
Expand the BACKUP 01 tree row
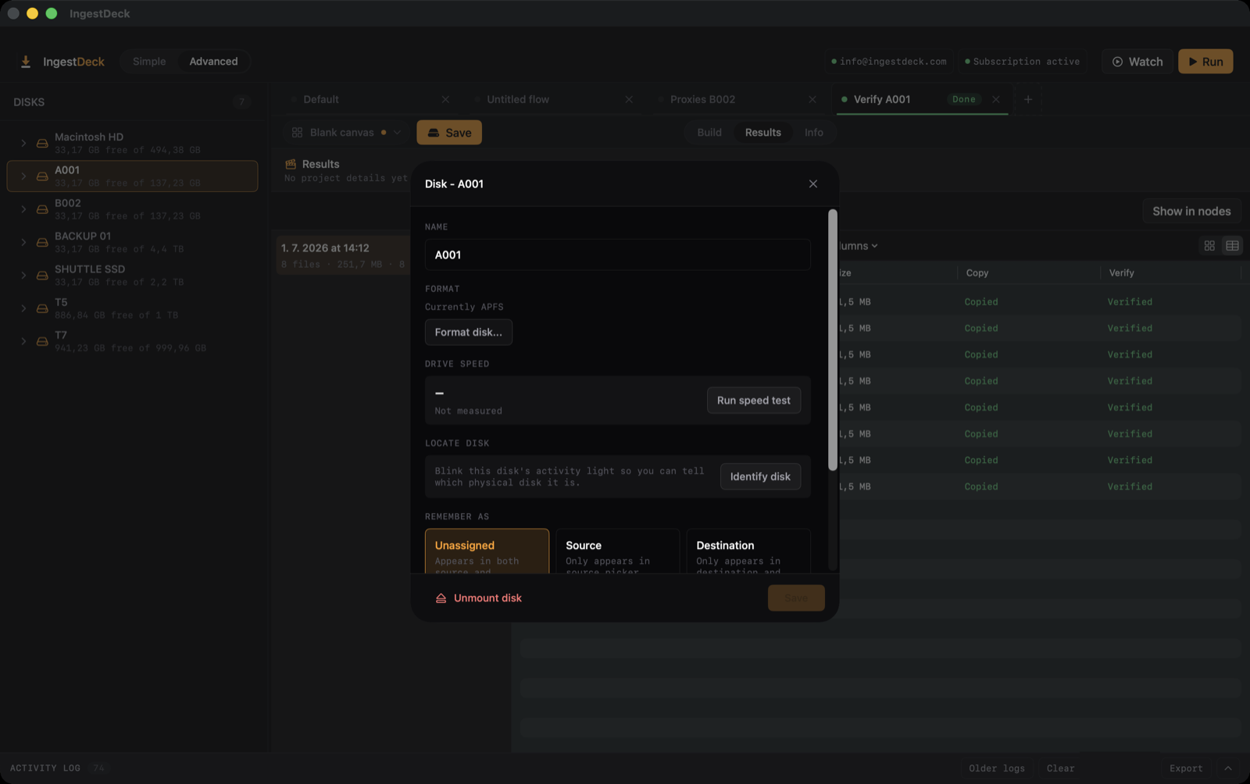pos(23,242)
